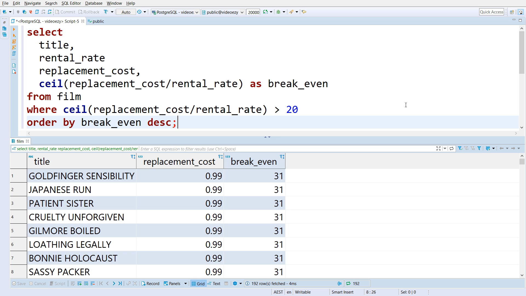The height and width of the screenshot is (296, 526).
Task: Click the transaction log clock icon
Action: [x=139, y=12]
